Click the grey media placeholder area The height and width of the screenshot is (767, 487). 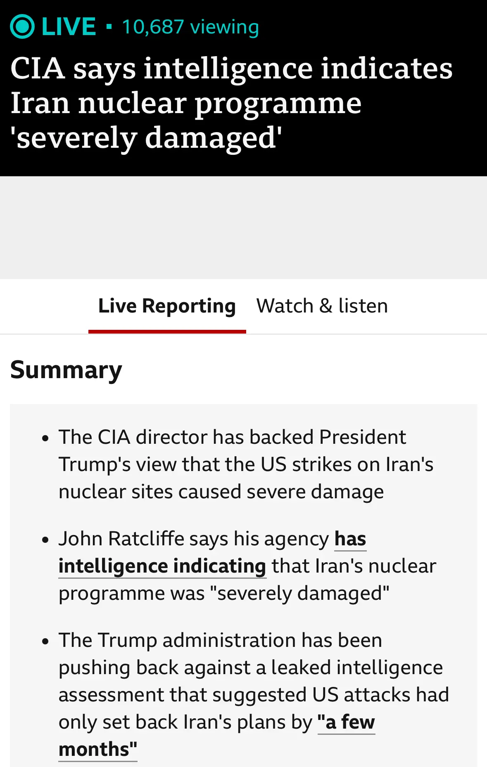click(x=243, y=227)
